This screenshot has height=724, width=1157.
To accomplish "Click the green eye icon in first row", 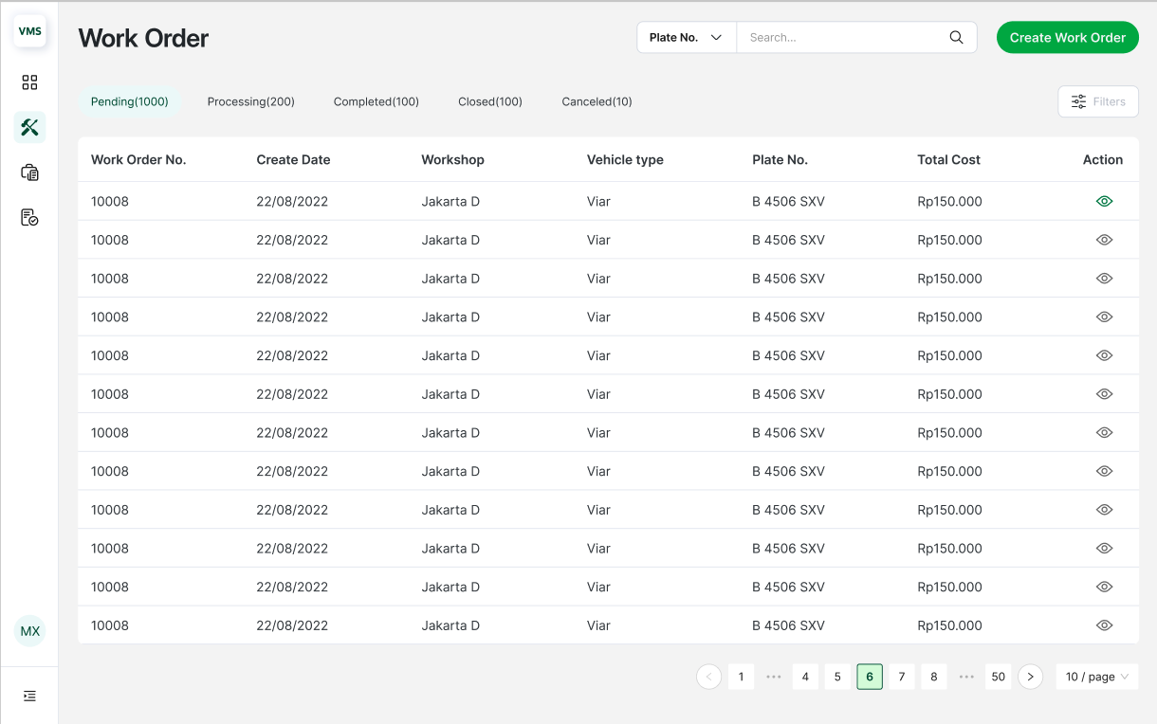I will click(x=1103, y=201).
